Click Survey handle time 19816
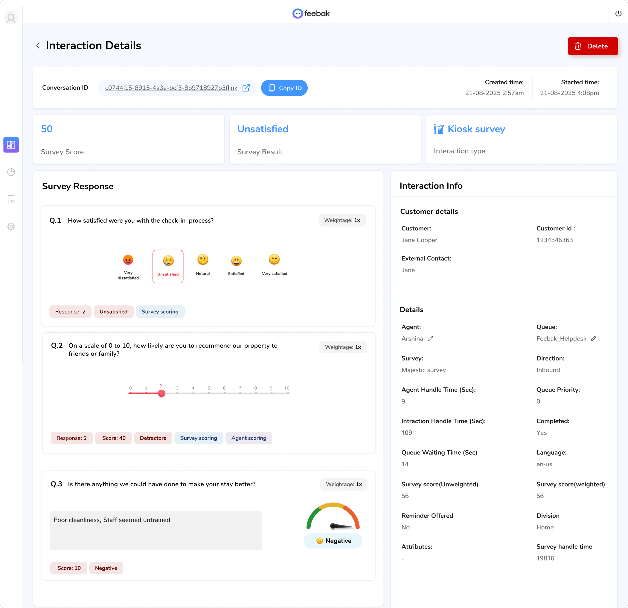The width and height of the screenshot is (628, 608). coord(545,558)
